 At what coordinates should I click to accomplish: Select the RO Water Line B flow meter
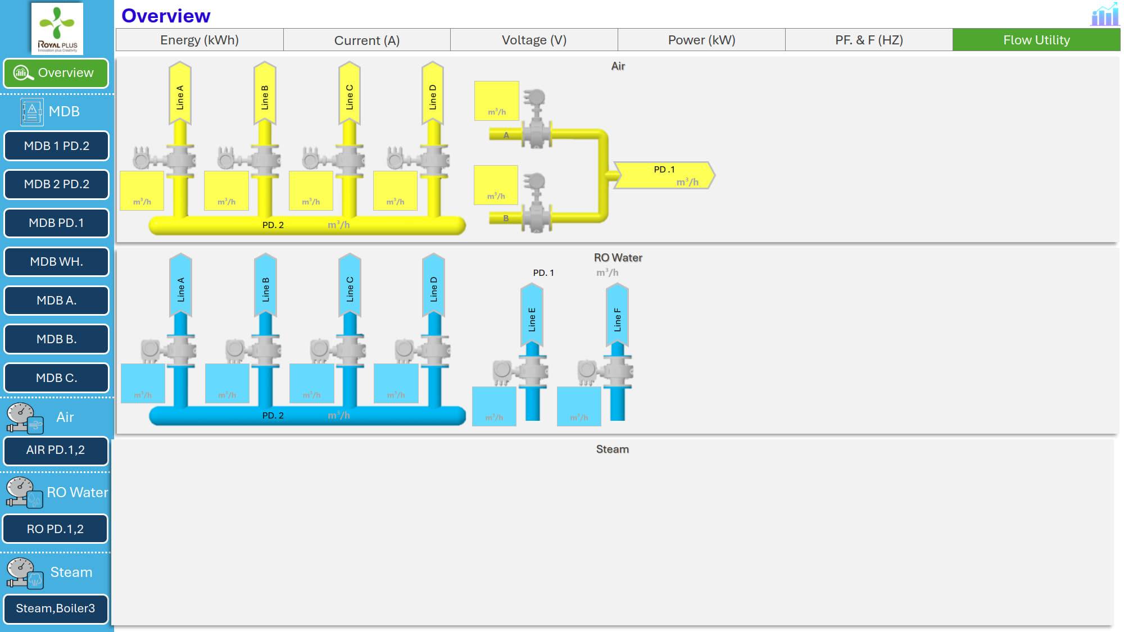pos(252,351)
